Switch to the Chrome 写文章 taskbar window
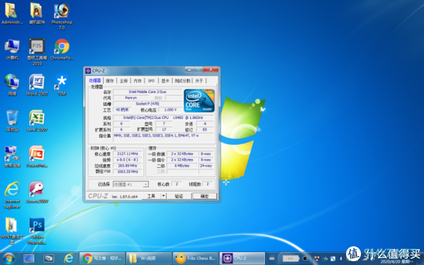 tap(102, 259)
